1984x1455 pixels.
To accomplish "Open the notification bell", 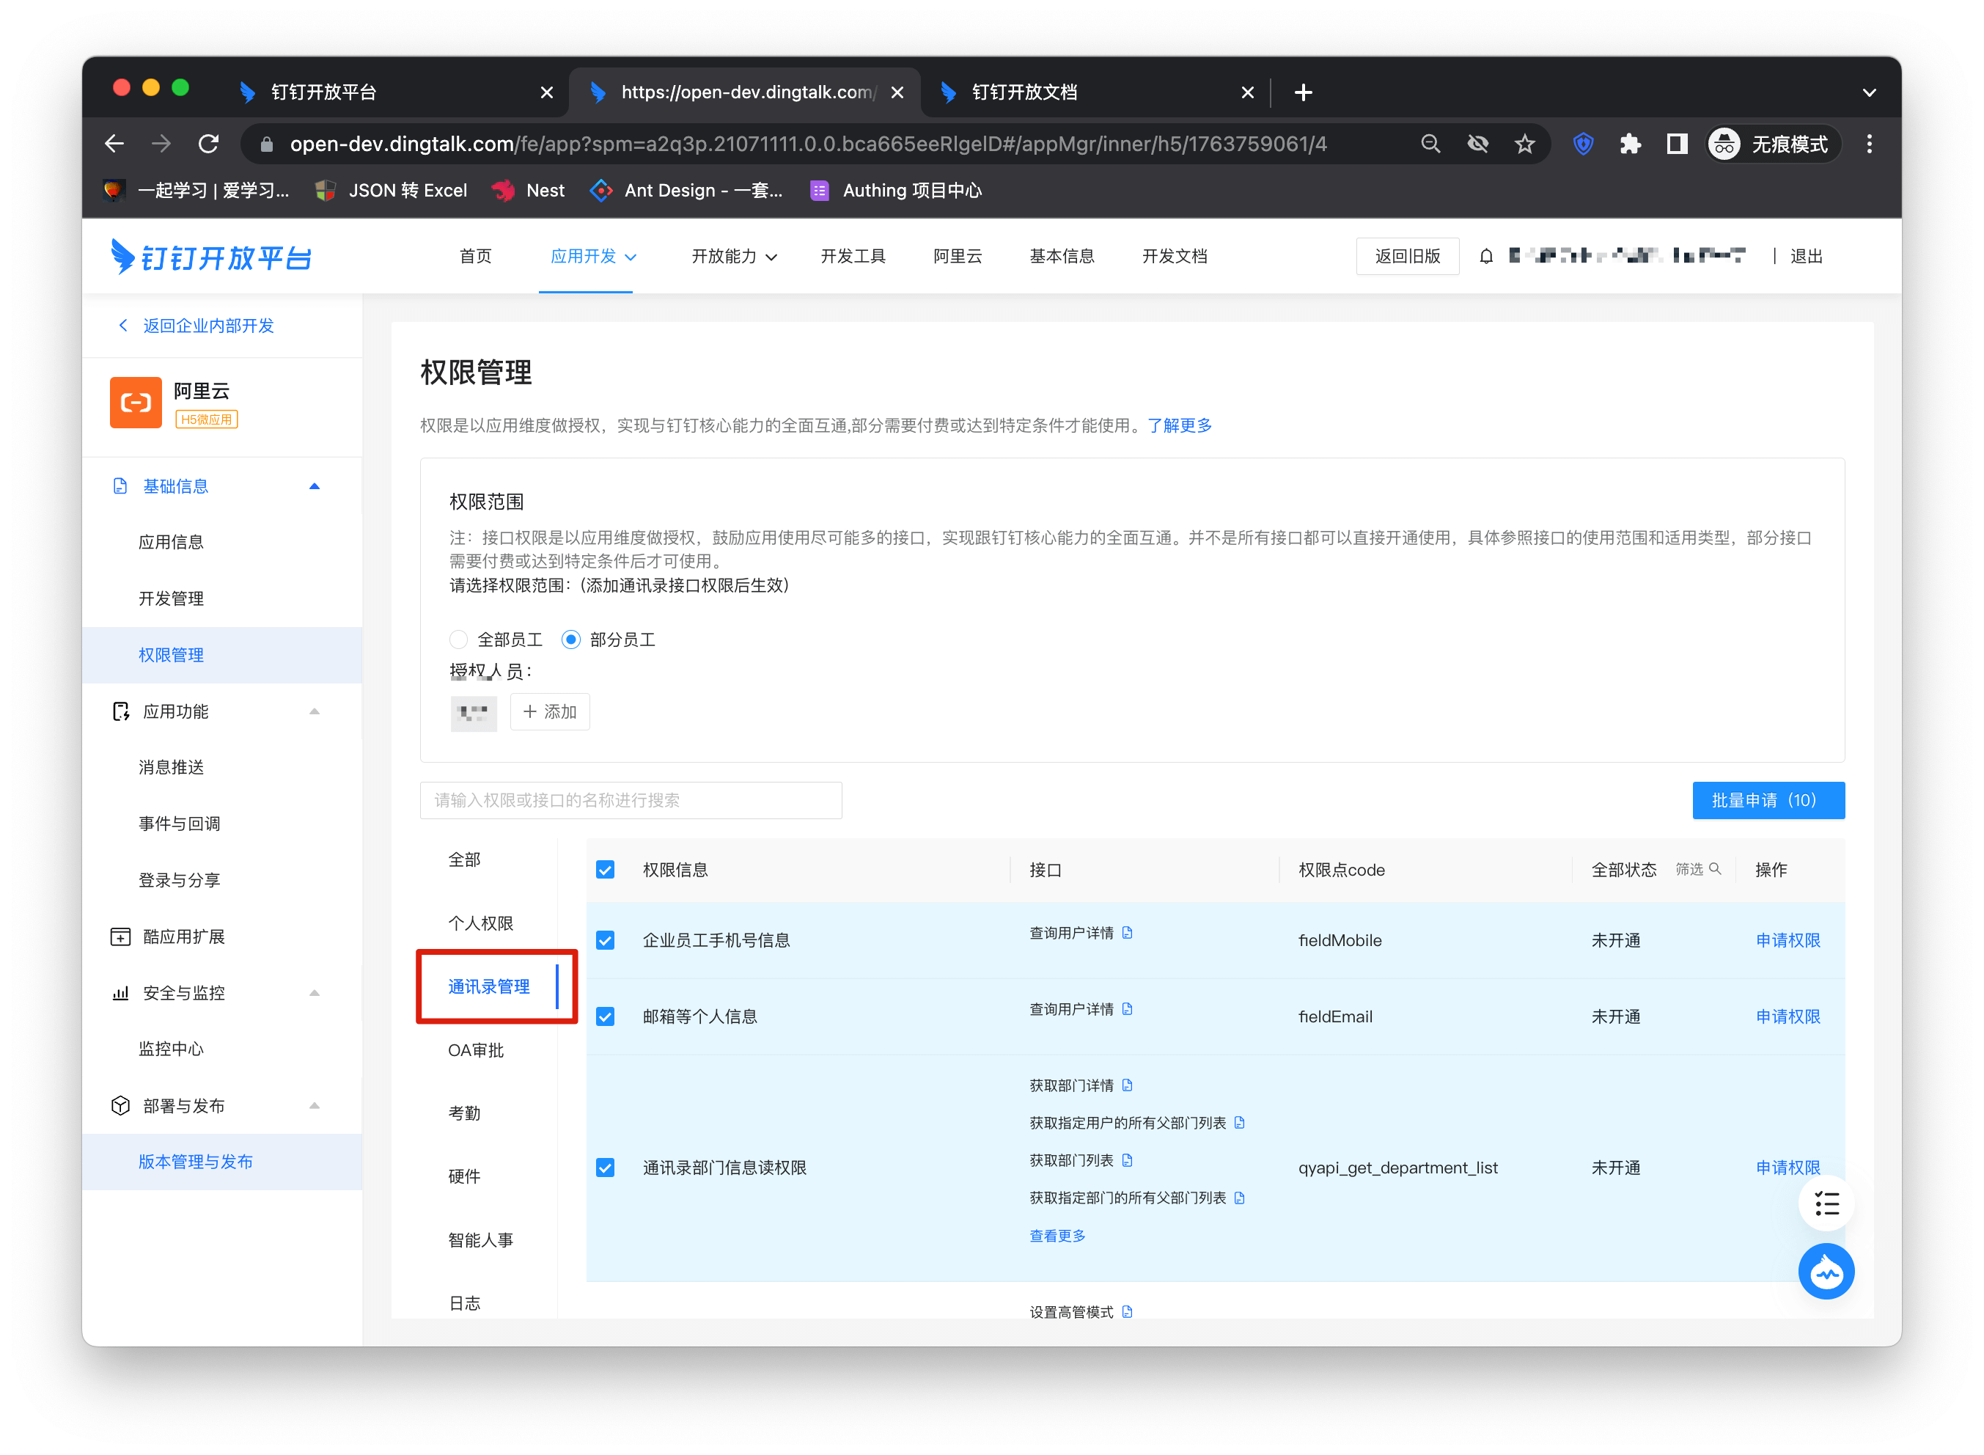I will coord(1486,256).
